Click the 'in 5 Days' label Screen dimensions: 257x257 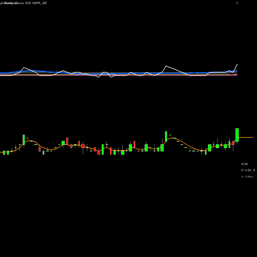pyautogui.click(x=247, y=176)
